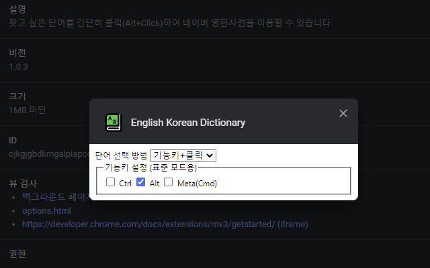The width and height of the screenshot is (430, 268).
Task: Click the Alt+Click description text
Action: pyautogui.click(x=171, y=23)
